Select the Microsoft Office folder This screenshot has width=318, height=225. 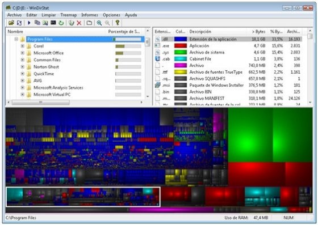[48, 53]
